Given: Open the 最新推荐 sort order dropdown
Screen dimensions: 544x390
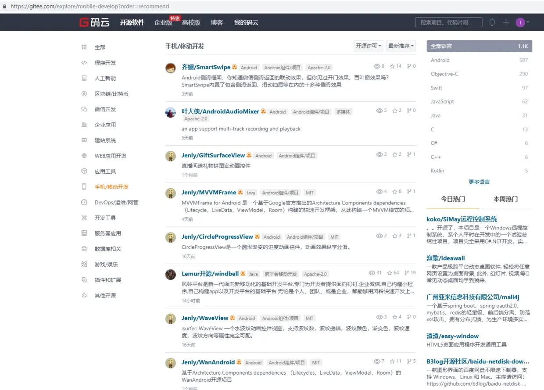Looking at the screenshot, I should [x=401, y=46].
